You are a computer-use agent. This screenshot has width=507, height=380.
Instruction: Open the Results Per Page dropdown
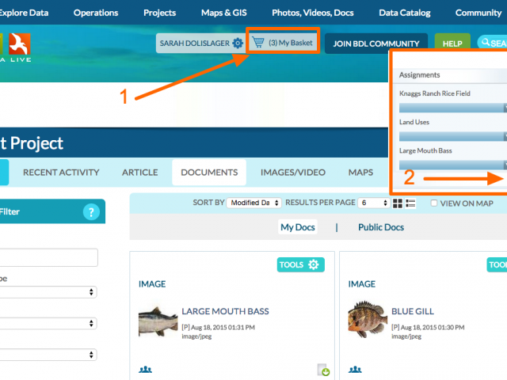pyautogui.click(x=373, y=203)
